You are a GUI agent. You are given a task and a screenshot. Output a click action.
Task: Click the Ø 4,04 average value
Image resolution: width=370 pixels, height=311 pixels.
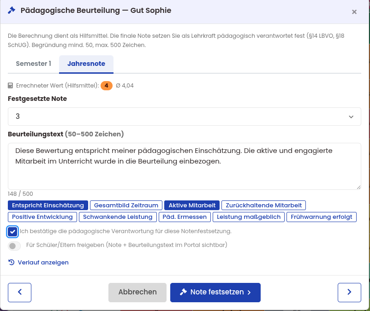pos(125,86)
